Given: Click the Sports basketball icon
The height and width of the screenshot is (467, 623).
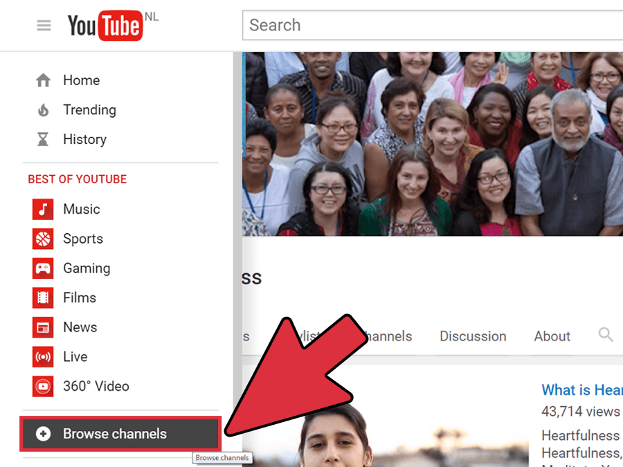Looking at the screenshot, I should (x=43, y=239).
